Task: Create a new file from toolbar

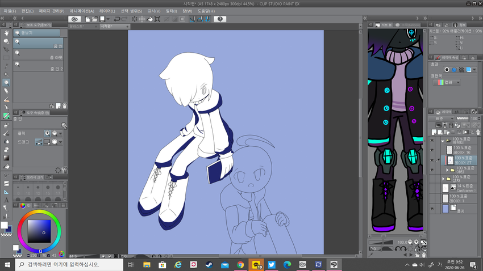Action: 87,19
